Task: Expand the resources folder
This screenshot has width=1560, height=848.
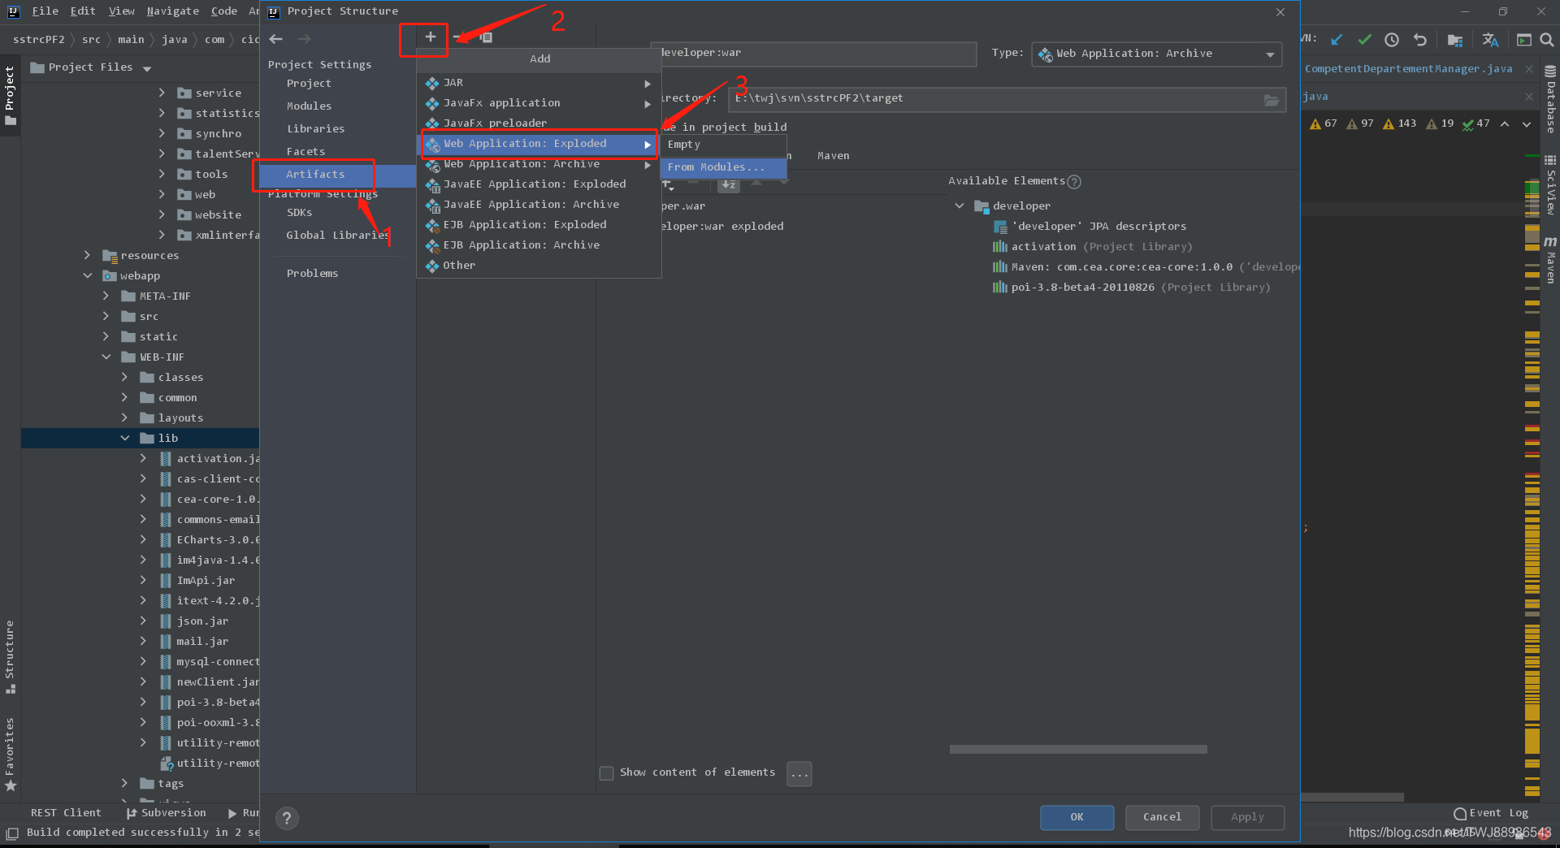Action: tap(87, 255)
